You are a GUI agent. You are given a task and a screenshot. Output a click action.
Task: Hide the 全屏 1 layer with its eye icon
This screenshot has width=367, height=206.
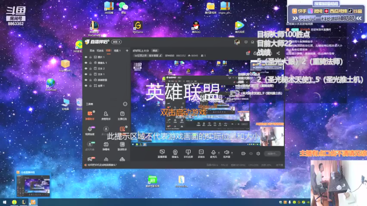point(86,86)
